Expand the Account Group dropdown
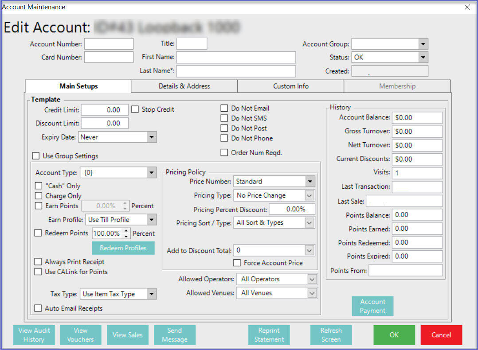478x350 pixels. 423,44
